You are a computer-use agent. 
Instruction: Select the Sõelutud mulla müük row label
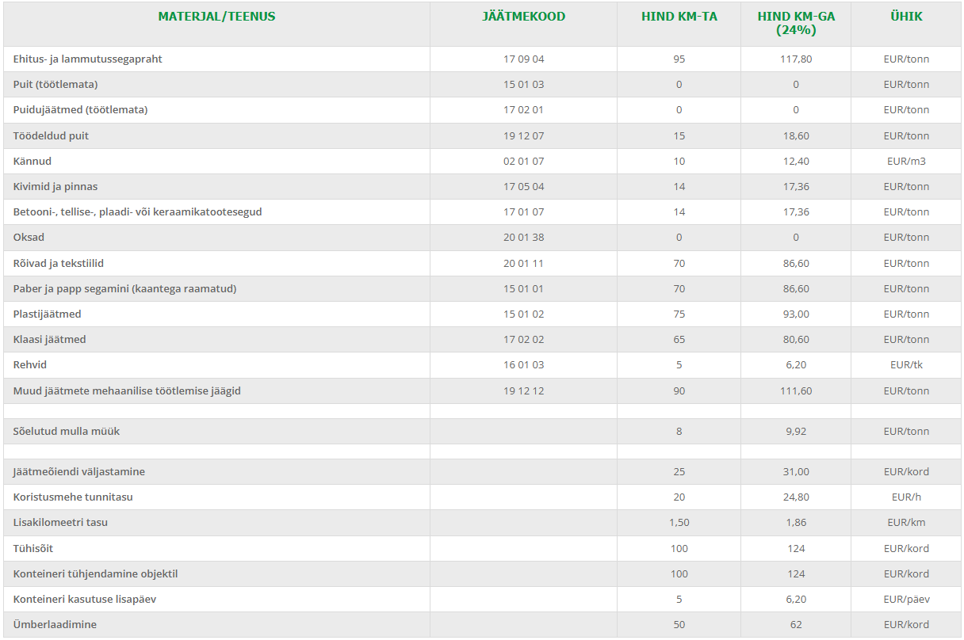pyautogui.click(x=67, y=432)
